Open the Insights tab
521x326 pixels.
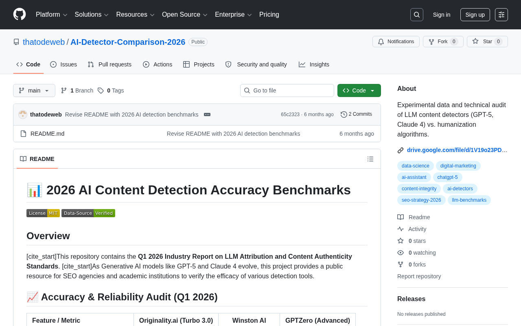(x=314, y=64)
